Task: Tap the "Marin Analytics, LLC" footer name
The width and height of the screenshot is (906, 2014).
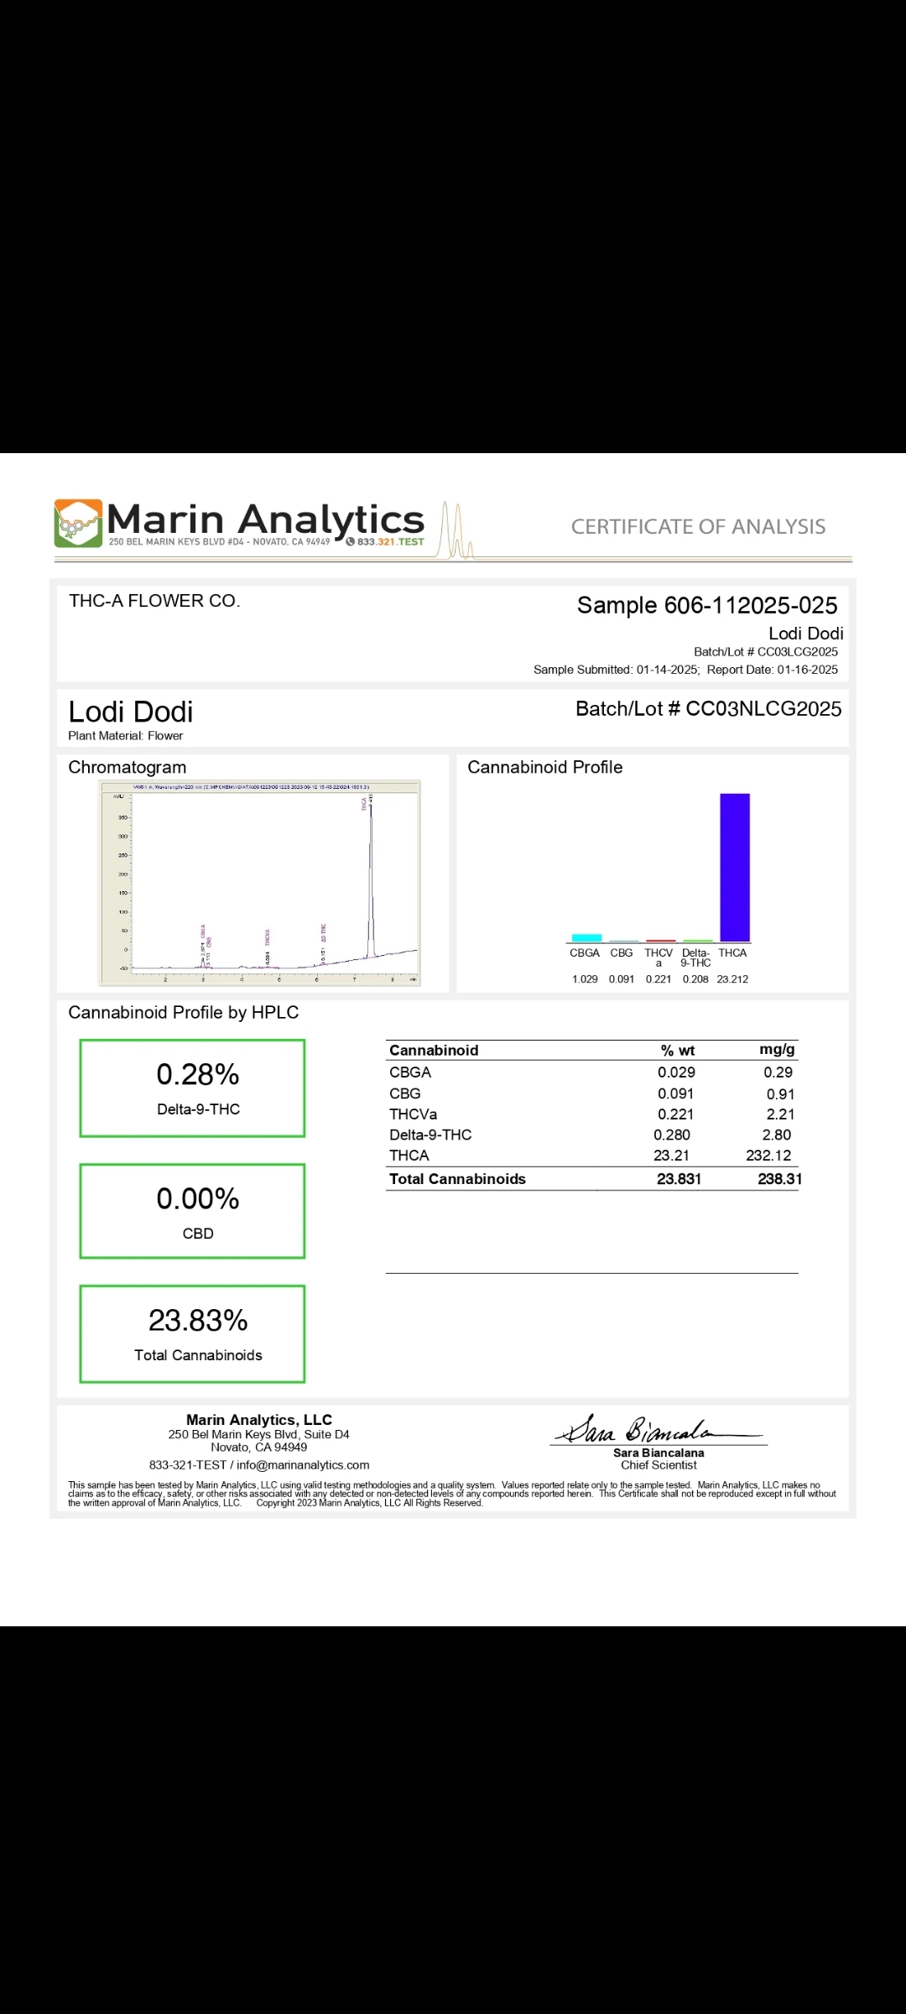Action: (x=259, y=1420)
